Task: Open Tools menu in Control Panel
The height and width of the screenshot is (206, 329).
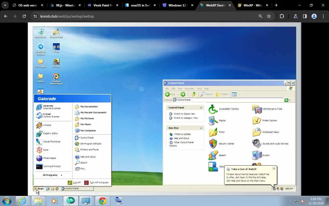Action: click(199, 89)
